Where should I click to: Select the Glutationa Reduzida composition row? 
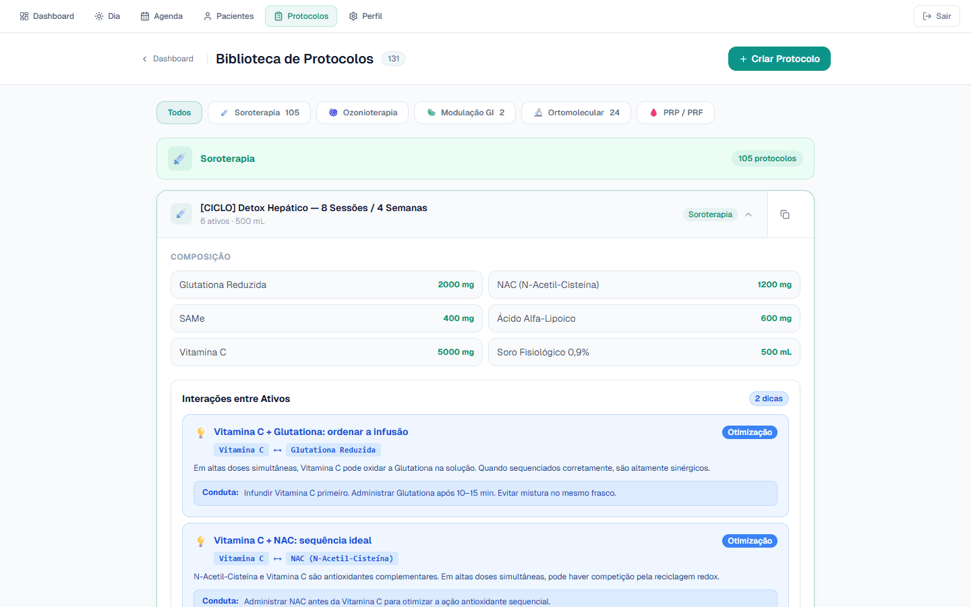(326, 285)
